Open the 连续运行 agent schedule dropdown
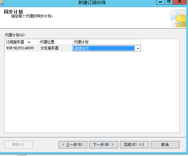The image size is (188, 156). 138,48
